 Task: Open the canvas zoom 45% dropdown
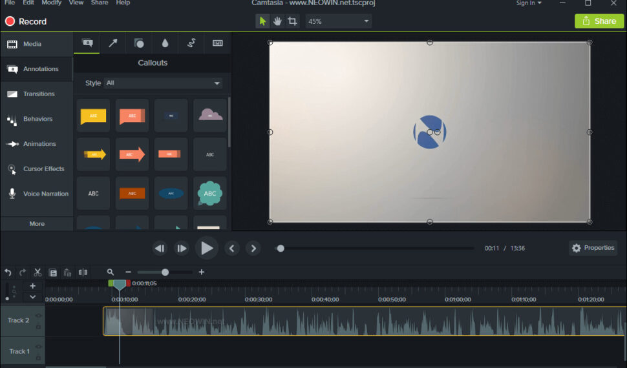coord(338,21)
